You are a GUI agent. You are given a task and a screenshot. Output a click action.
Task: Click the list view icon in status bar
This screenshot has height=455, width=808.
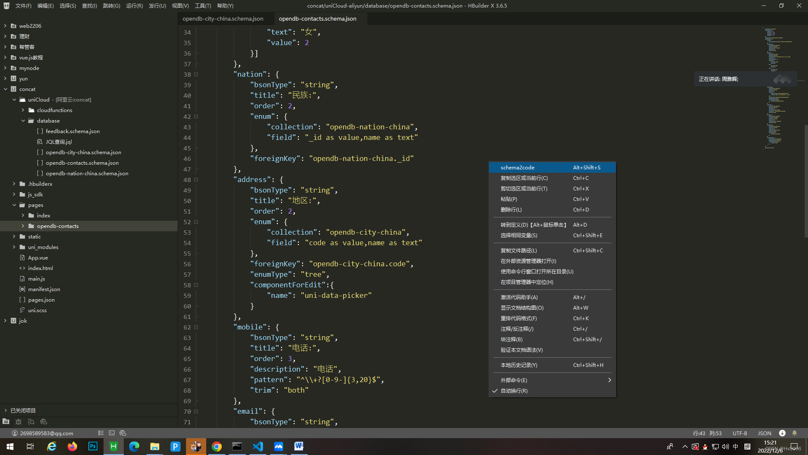coord(101,433)
